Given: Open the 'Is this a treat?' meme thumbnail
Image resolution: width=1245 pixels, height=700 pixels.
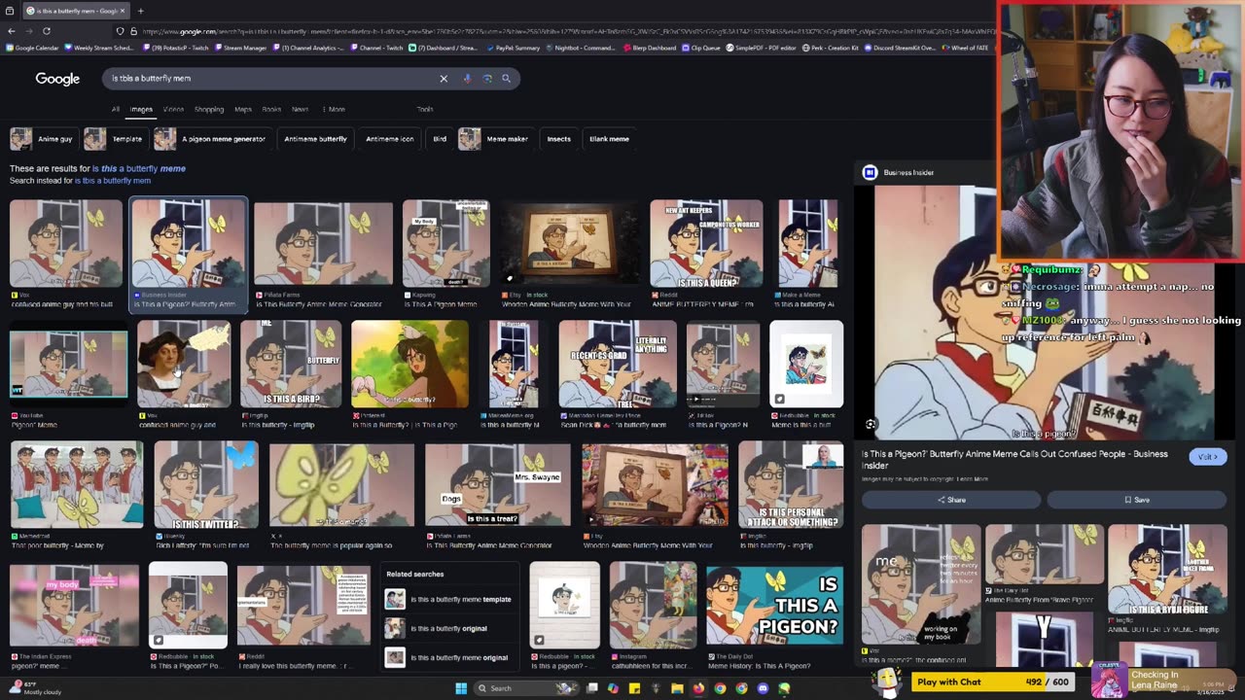Looking at the screenshot, I should [497, 484].
